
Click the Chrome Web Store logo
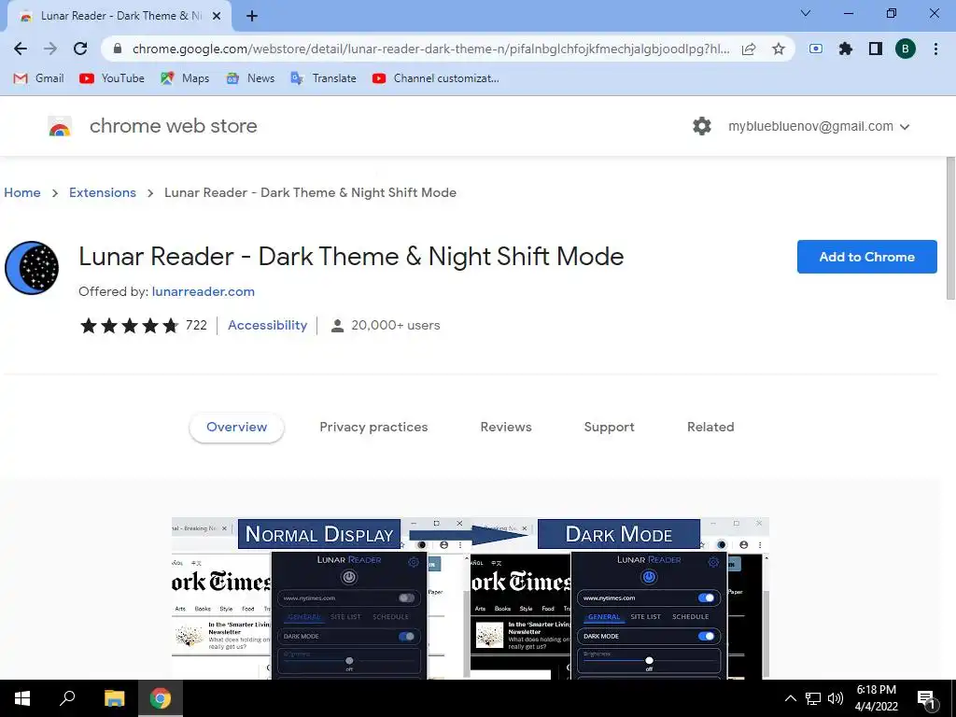click(60, 126)
